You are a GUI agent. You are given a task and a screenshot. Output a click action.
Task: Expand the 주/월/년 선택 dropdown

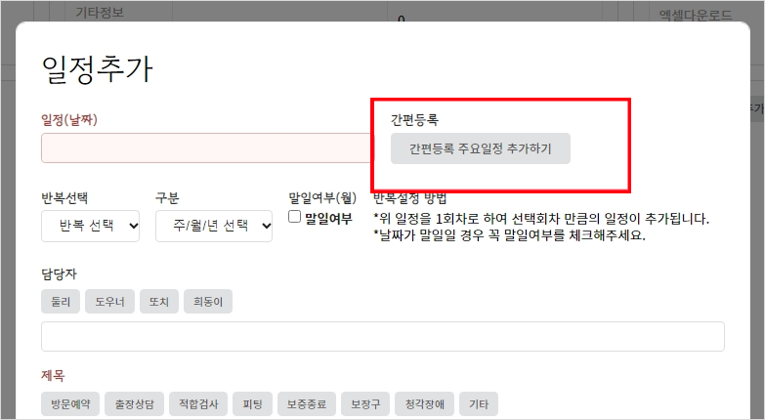[214, 226]
